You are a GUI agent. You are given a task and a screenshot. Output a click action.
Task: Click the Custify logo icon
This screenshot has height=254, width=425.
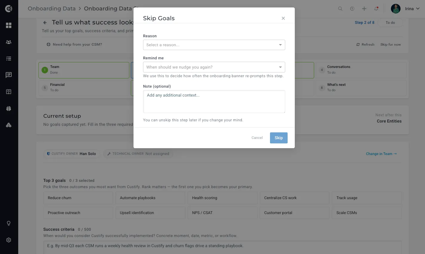[9, 9]
